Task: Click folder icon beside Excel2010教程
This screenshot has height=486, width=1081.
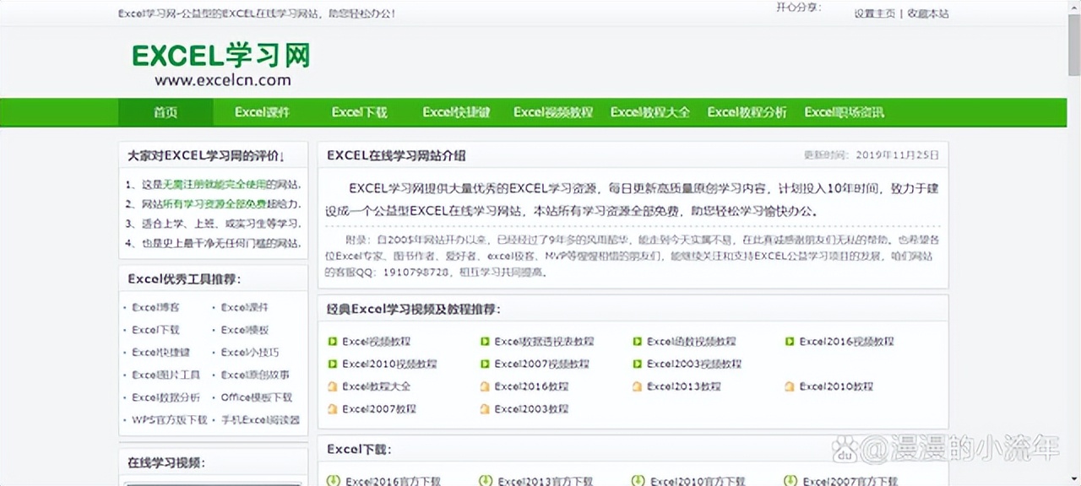Action: pos(790,386)
